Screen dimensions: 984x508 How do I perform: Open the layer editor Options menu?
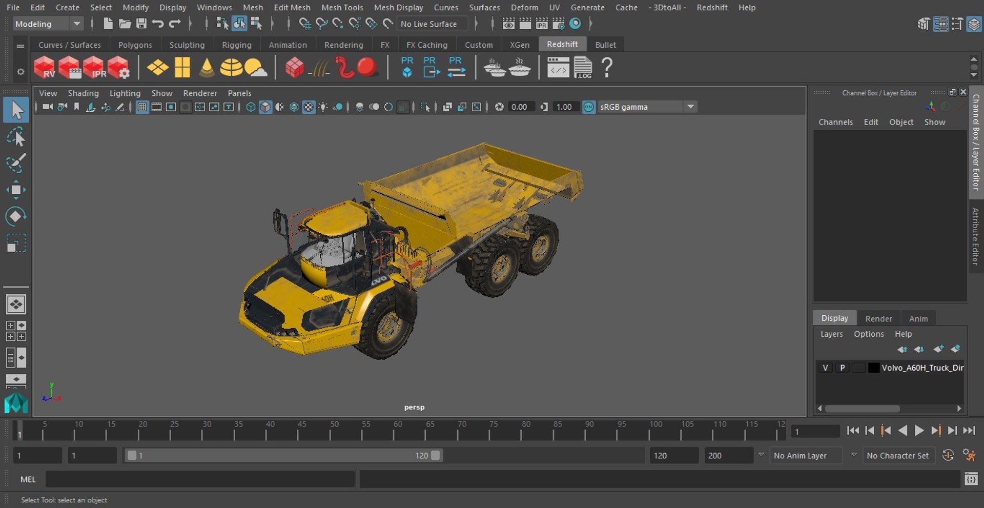pyautogui.click(x=869, y=334)
